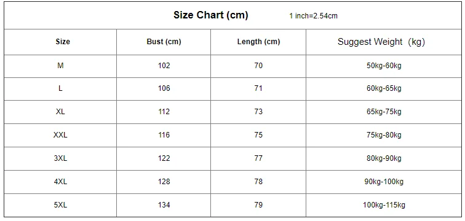Select the 3XL size cell
Screen dimensions: 465x221
(x=60, y=158)
